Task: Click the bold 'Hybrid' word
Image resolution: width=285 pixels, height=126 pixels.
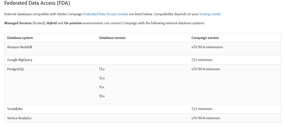Action: 52,23
